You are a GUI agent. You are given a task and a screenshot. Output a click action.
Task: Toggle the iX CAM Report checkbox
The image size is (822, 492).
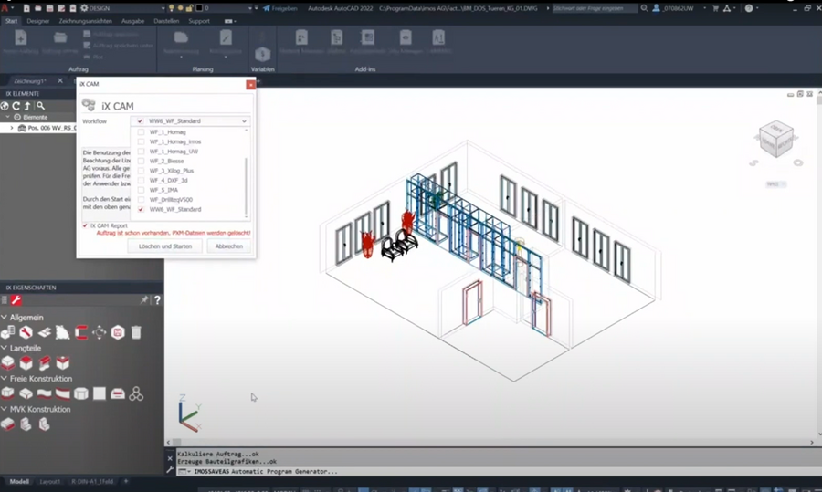85,225
